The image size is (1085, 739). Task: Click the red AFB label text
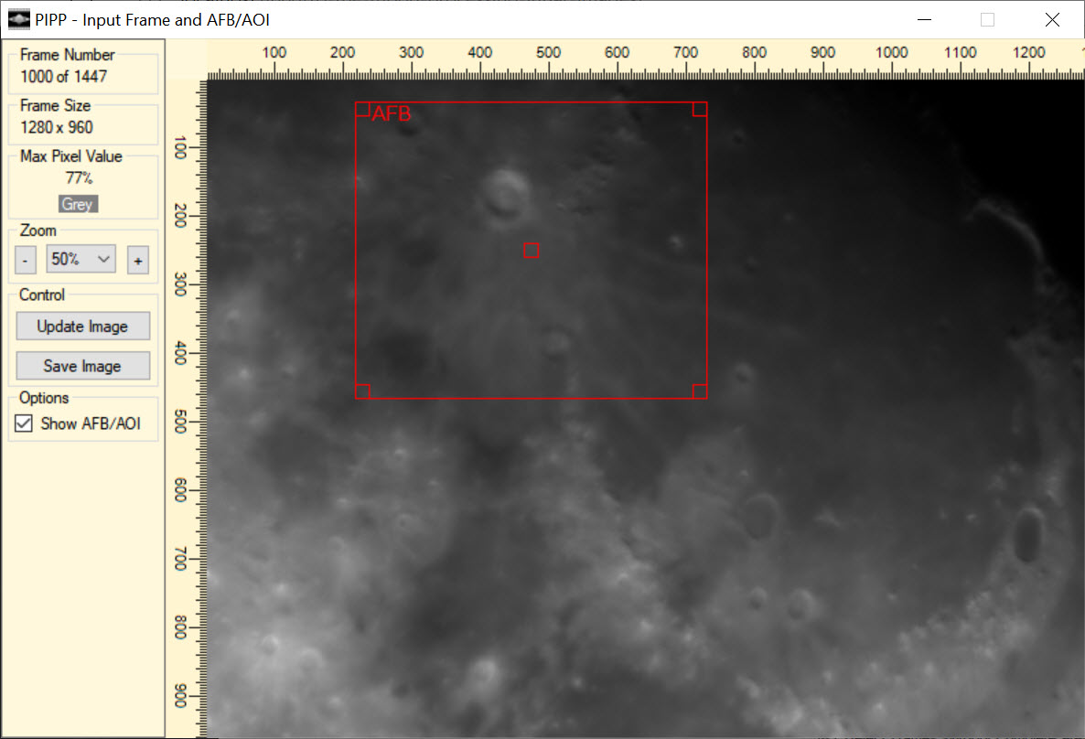click(x=392, y=114)
